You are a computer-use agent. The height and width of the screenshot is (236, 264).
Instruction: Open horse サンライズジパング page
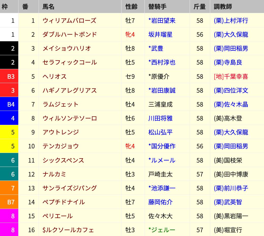point(70,188)
